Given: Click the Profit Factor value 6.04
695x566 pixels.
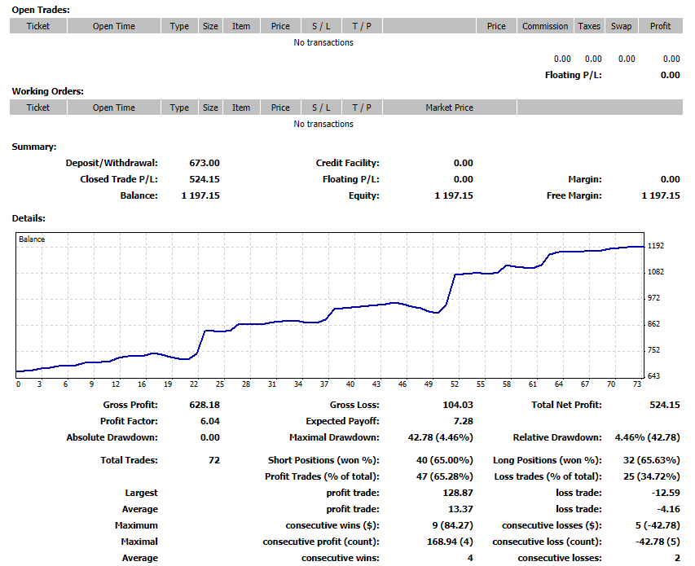Looking at the screenshot, I should pyautogui.click(x=209, y=421).
